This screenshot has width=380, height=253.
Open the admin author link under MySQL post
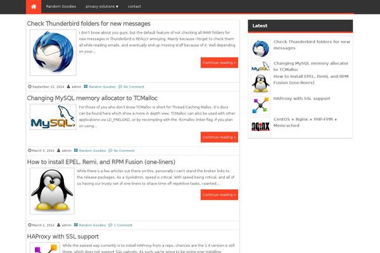click(66, 151)
